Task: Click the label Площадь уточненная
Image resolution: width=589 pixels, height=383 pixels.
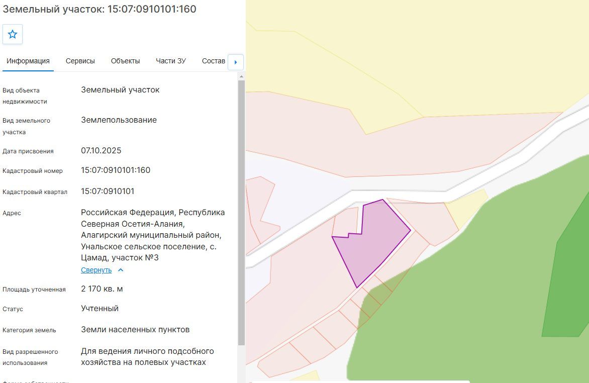Action: 34,290
